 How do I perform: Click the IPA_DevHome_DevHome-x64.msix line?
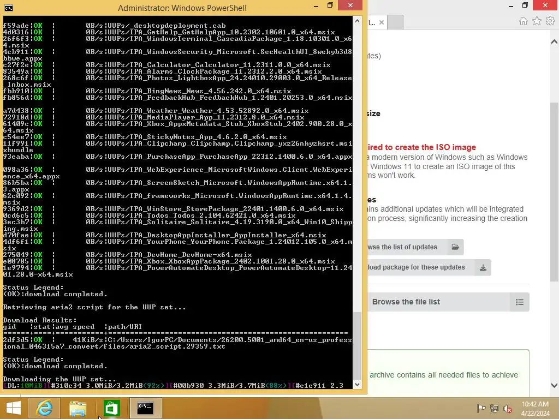point(128,255)
